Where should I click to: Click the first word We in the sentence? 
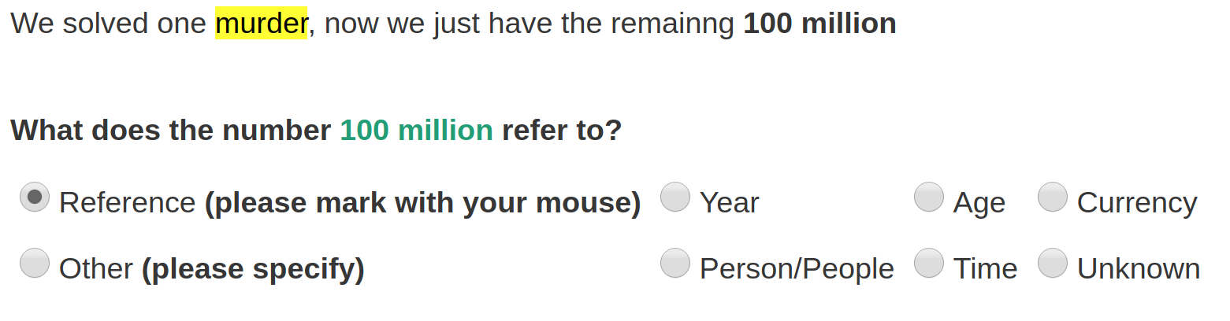tap(32, 24)
